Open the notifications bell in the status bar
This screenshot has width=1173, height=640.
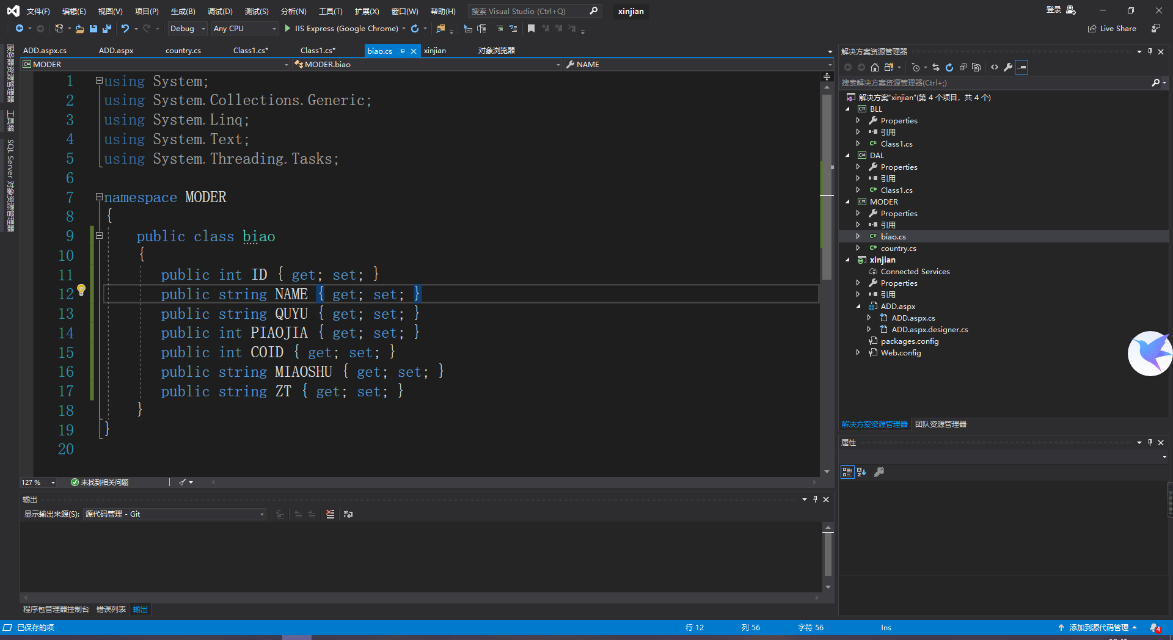coord(1155,628)
